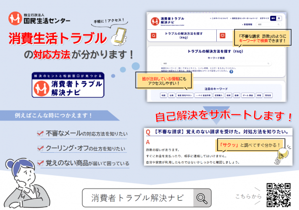Image resolution: width=299 pixels, height=210 pixels.
Task: Click the 定期購入 keyword tag
Action: [x=219, y=96]
